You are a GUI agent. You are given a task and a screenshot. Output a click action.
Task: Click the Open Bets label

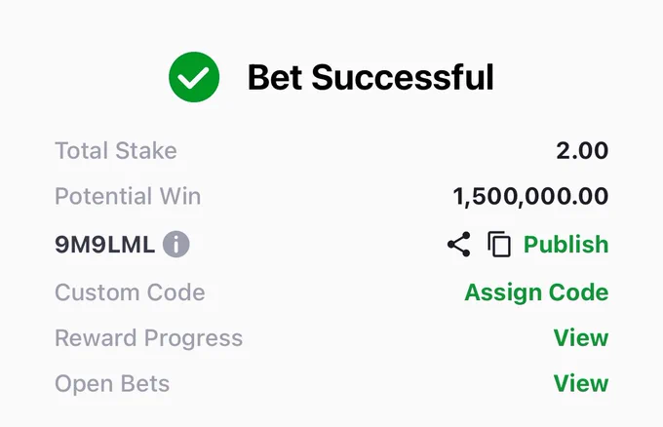(x=112, y=384)
